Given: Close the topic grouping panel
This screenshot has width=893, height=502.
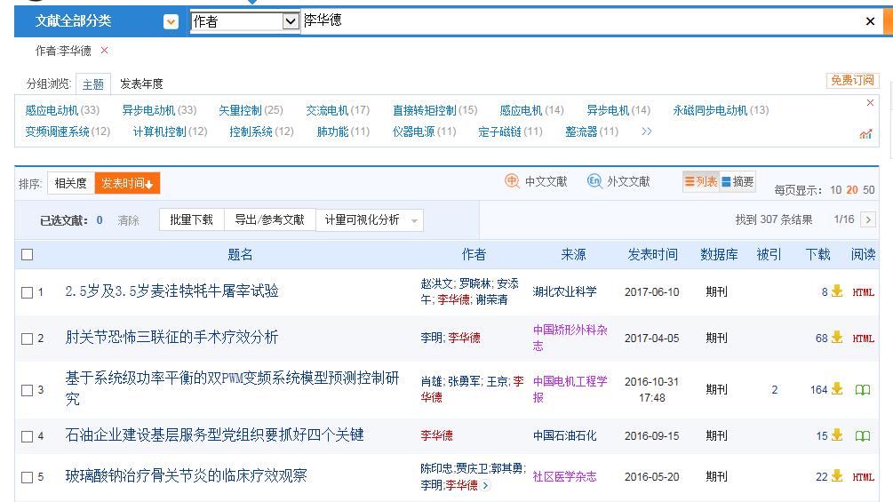Looking at the screenshot, I should pos(870,103).
